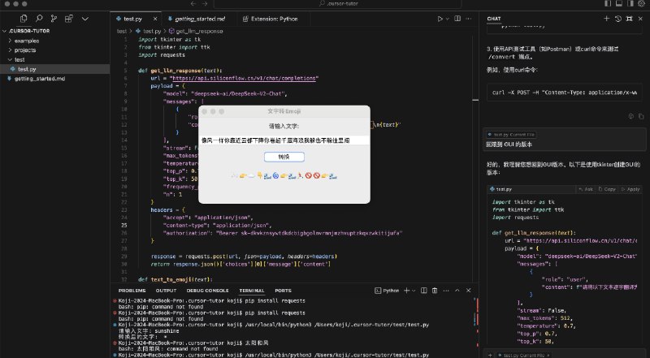This screenshot has height=358, width=650.
Task: Copy the previous chat message
Action: (x=641, y=116)
